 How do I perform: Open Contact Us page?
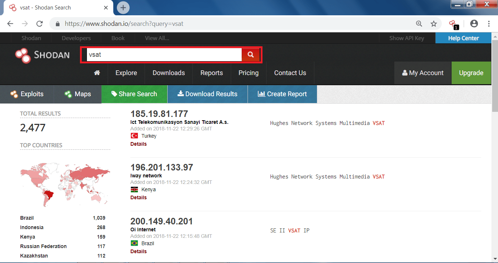click(290, 73)
